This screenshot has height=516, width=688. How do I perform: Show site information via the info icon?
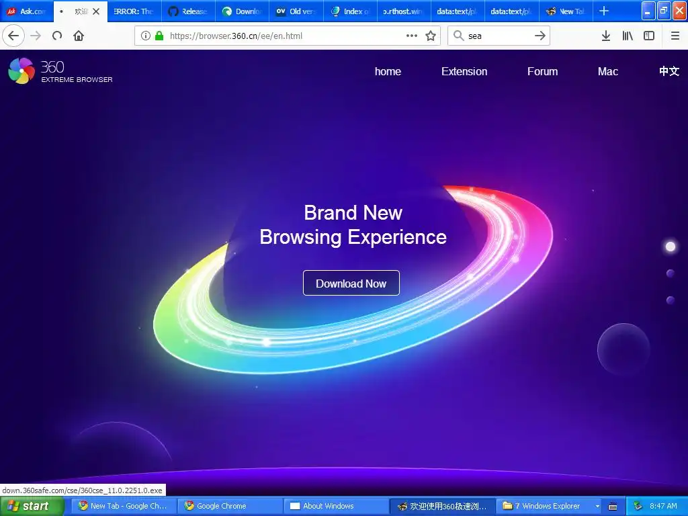(x=146, y=36)
